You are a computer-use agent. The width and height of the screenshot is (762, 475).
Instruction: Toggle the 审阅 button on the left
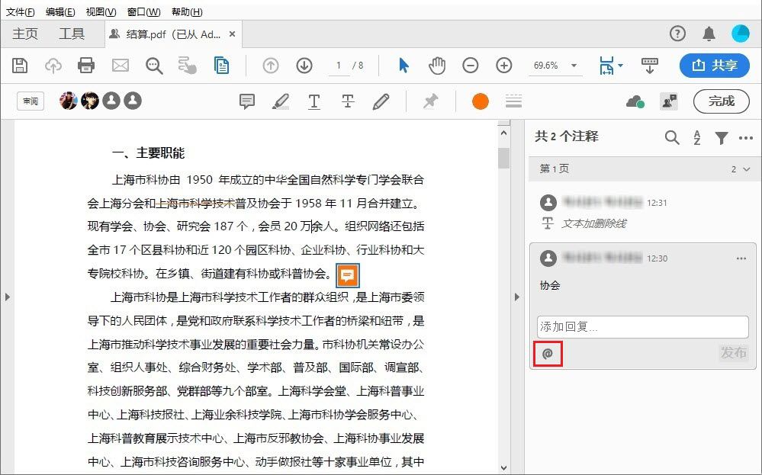[x=30, y=101]
